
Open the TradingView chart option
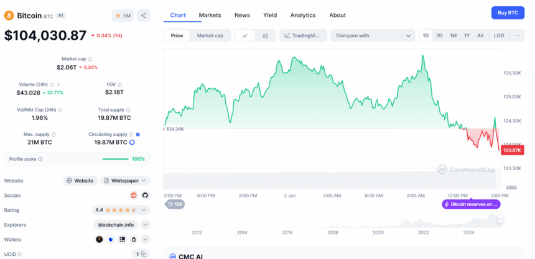pos(302,35)
